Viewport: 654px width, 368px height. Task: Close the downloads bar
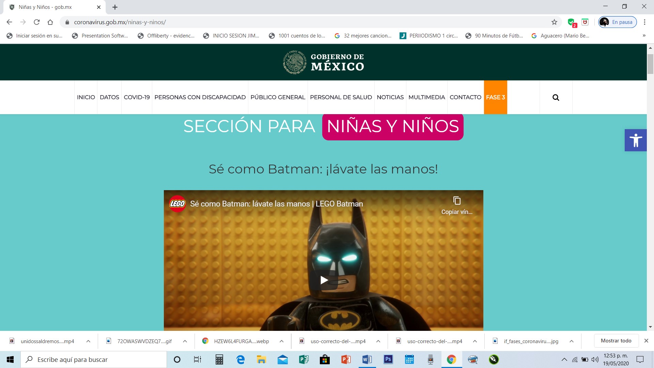646,341
